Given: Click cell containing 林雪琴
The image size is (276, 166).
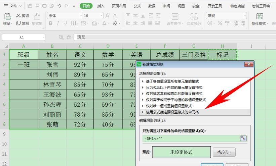Looking at the screenshot, I should click(x=52, y=85).
